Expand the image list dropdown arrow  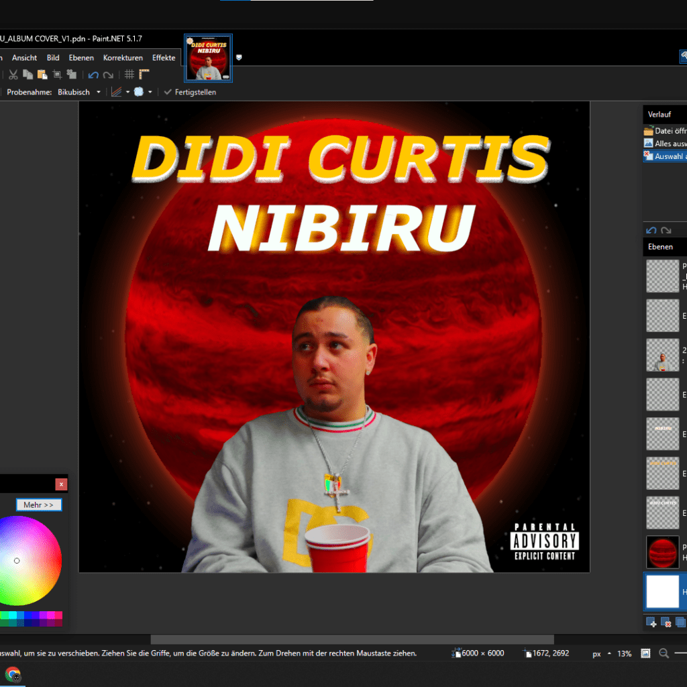[x=240, y=58]
